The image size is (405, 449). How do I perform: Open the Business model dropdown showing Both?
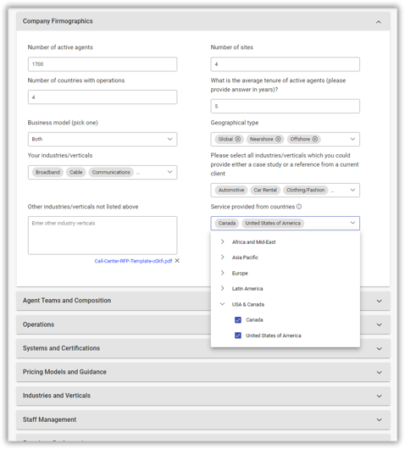pos(103,139)
